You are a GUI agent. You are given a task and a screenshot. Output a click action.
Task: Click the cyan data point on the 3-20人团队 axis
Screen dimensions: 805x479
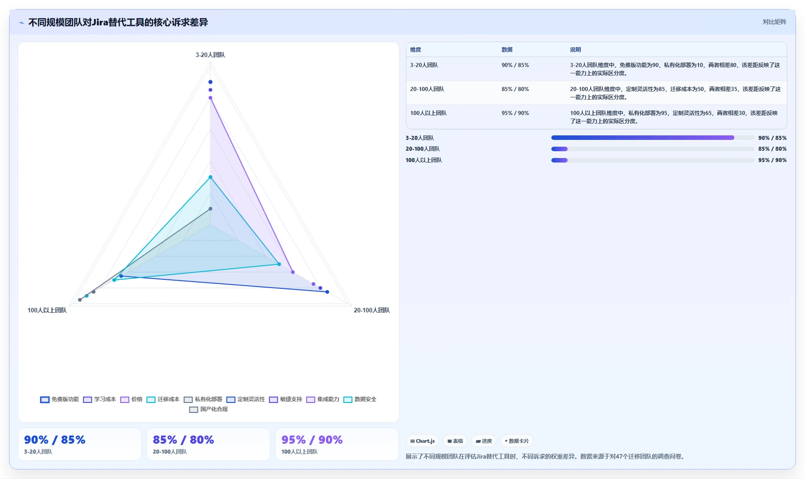click(210, 177)
